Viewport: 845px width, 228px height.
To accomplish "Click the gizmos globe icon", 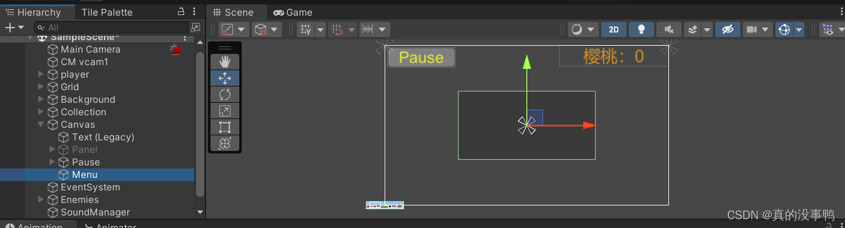I will [784, 29].
